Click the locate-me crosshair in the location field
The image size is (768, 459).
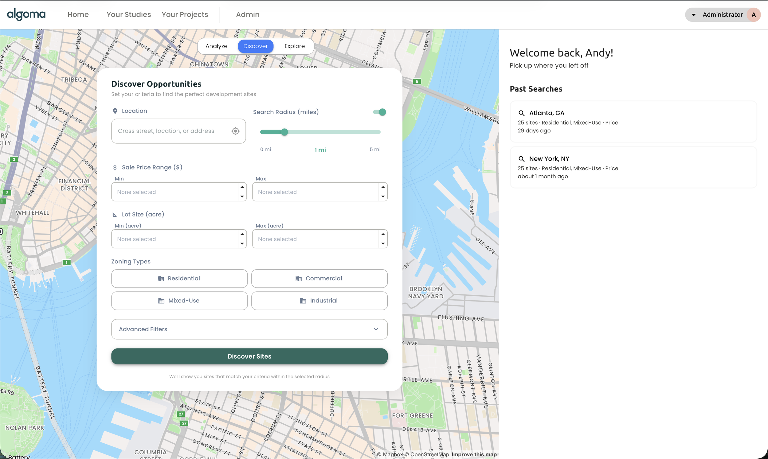pyautogui.click(x=235, y=131)
